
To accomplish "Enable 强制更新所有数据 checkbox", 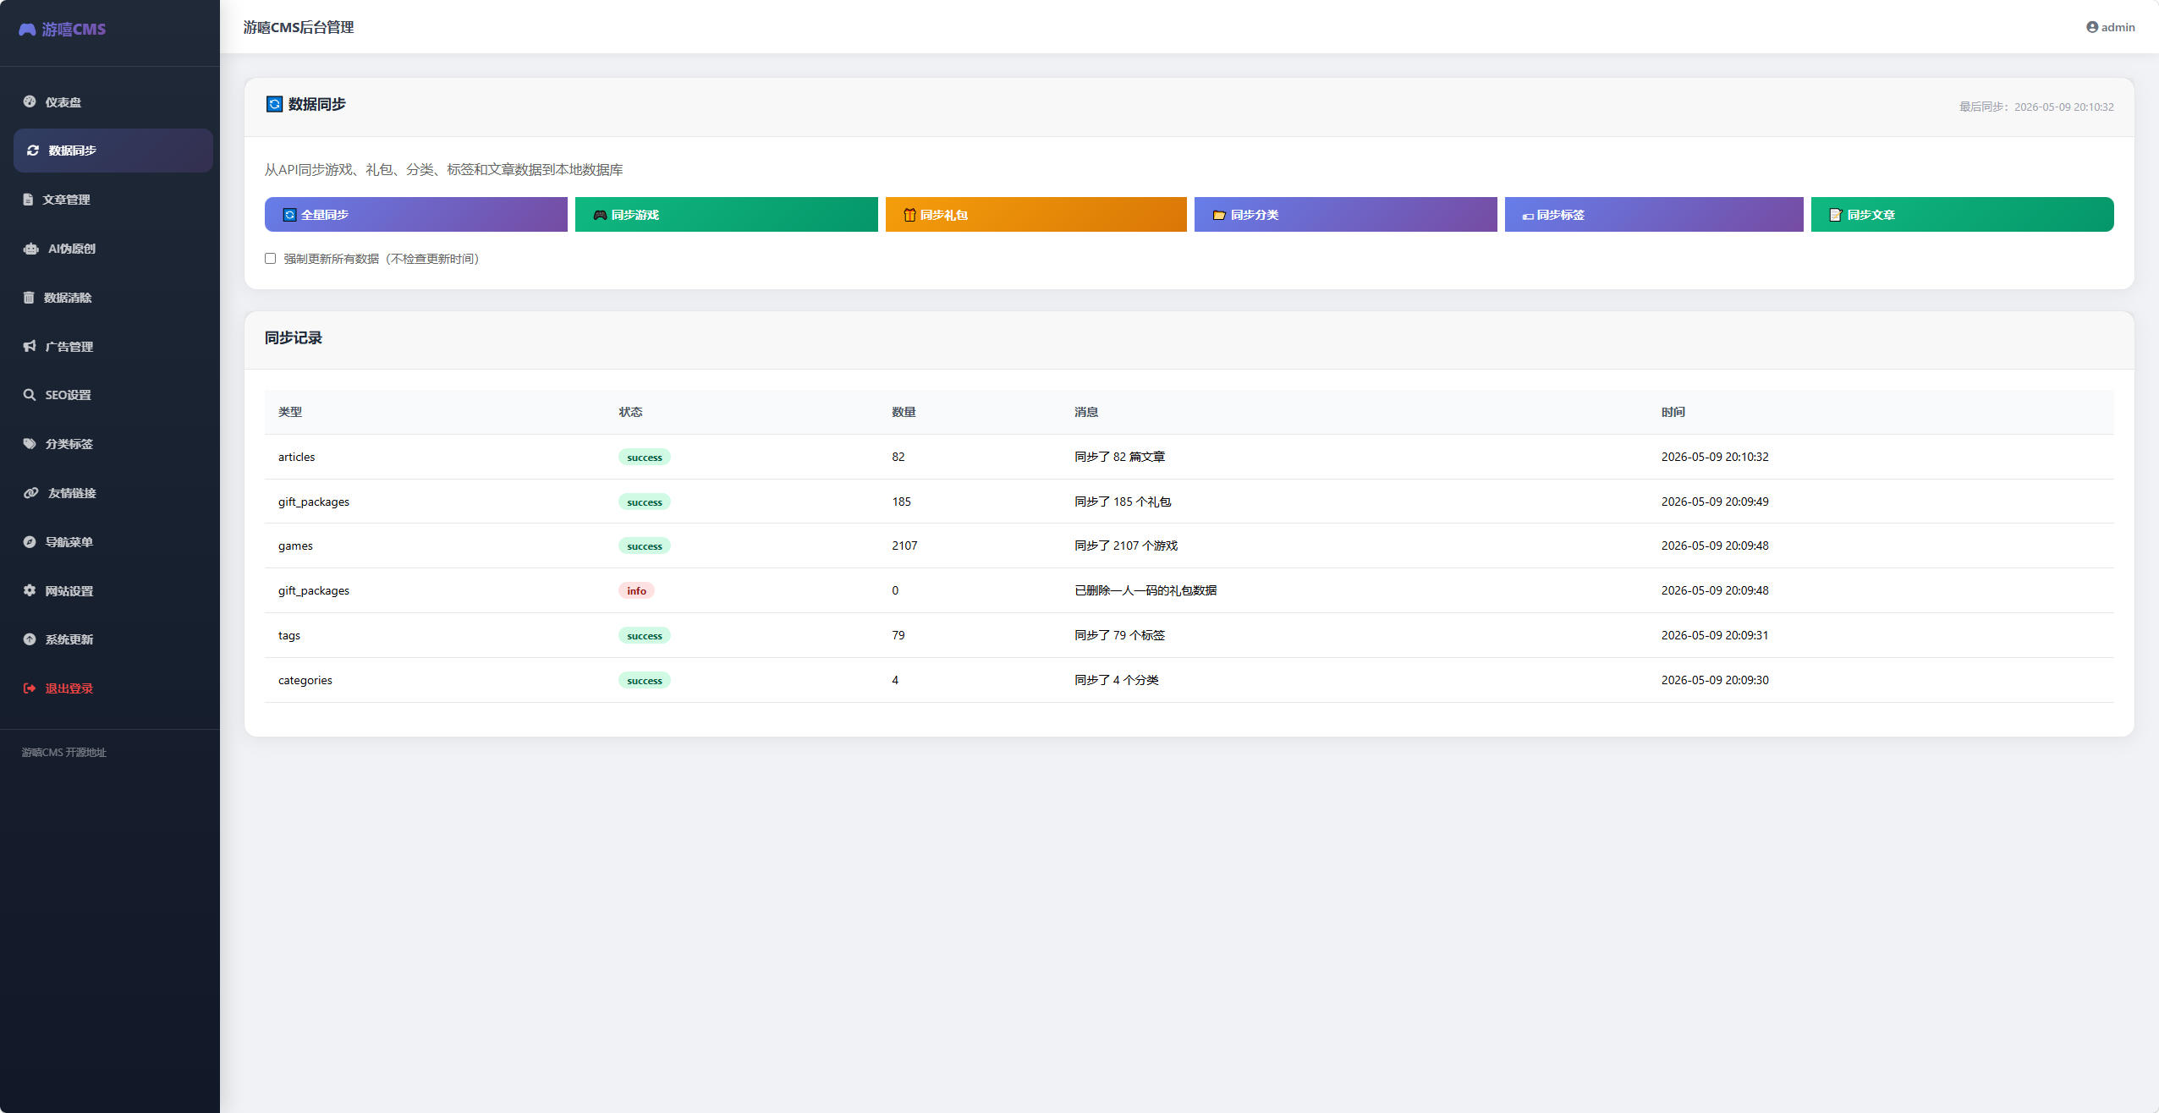I will pyautogui.click(x=270, y=258).
